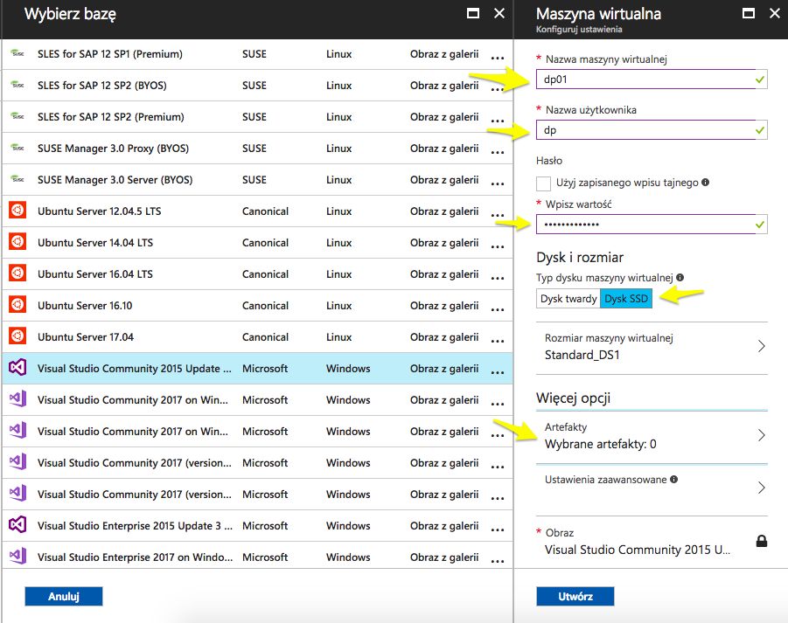Click the Ubuntu Server 16.04 LTS icon

pos(17,274)
